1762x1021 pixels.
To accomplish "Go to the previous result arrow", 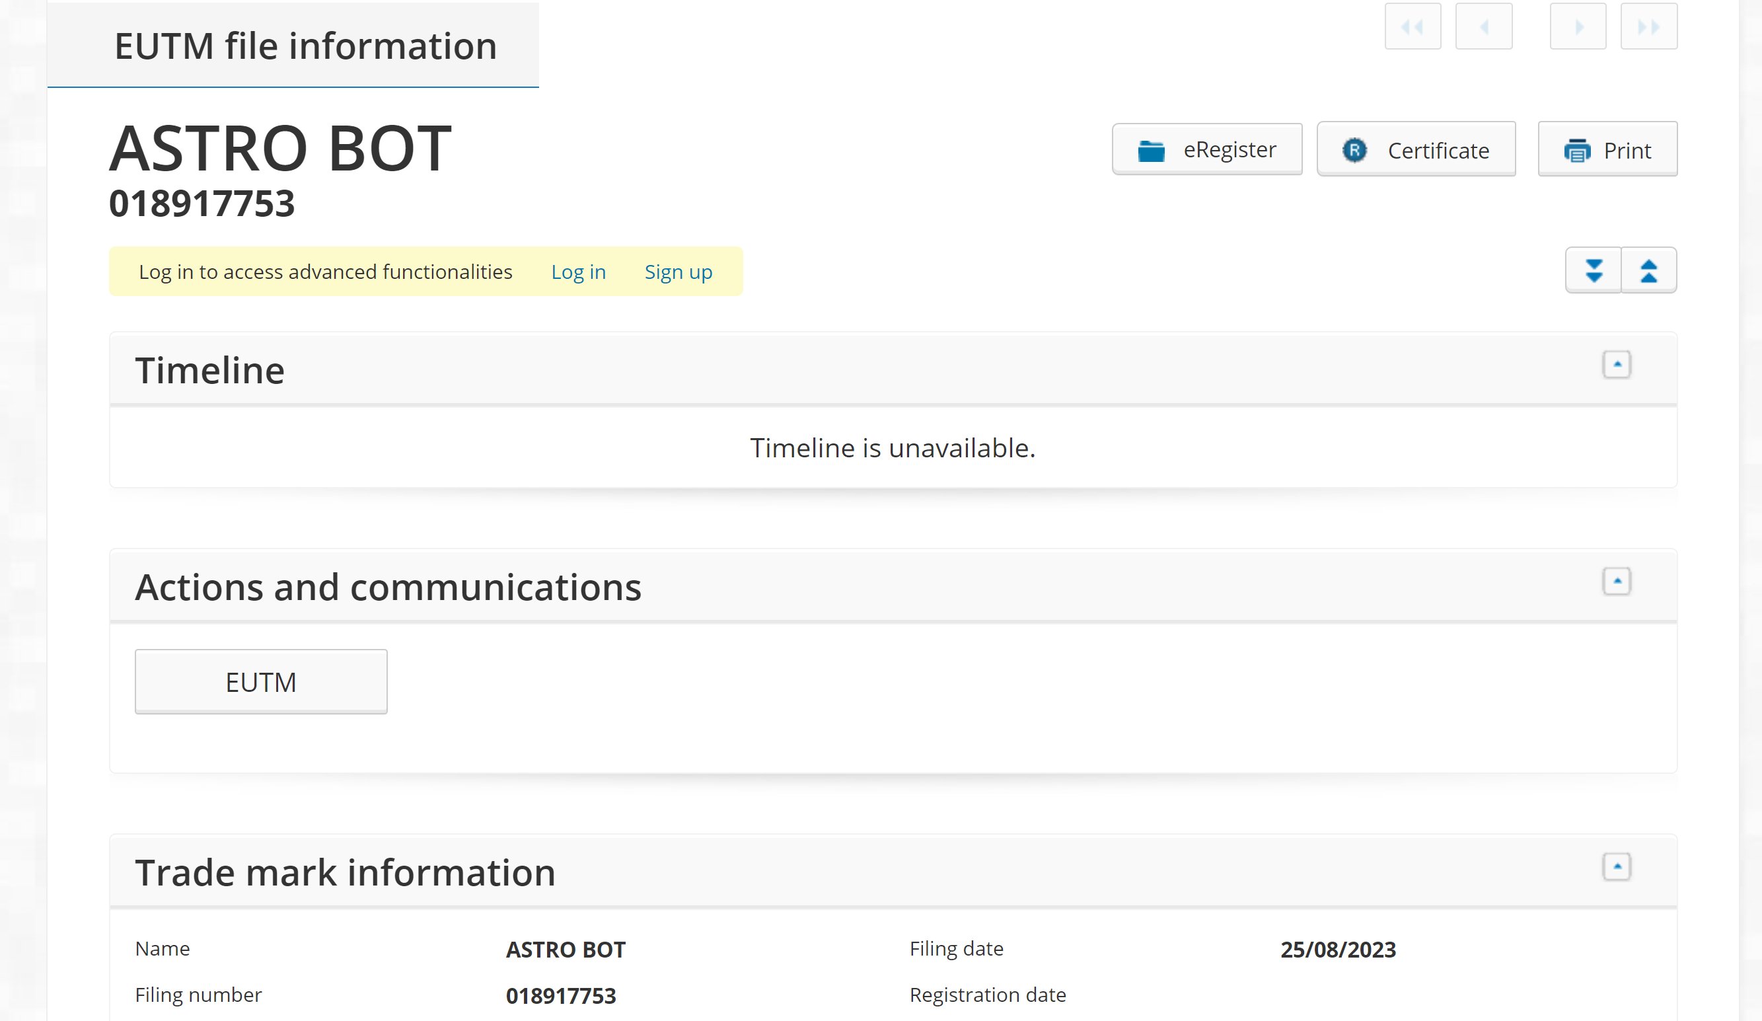I will [x=1484, y=26].
